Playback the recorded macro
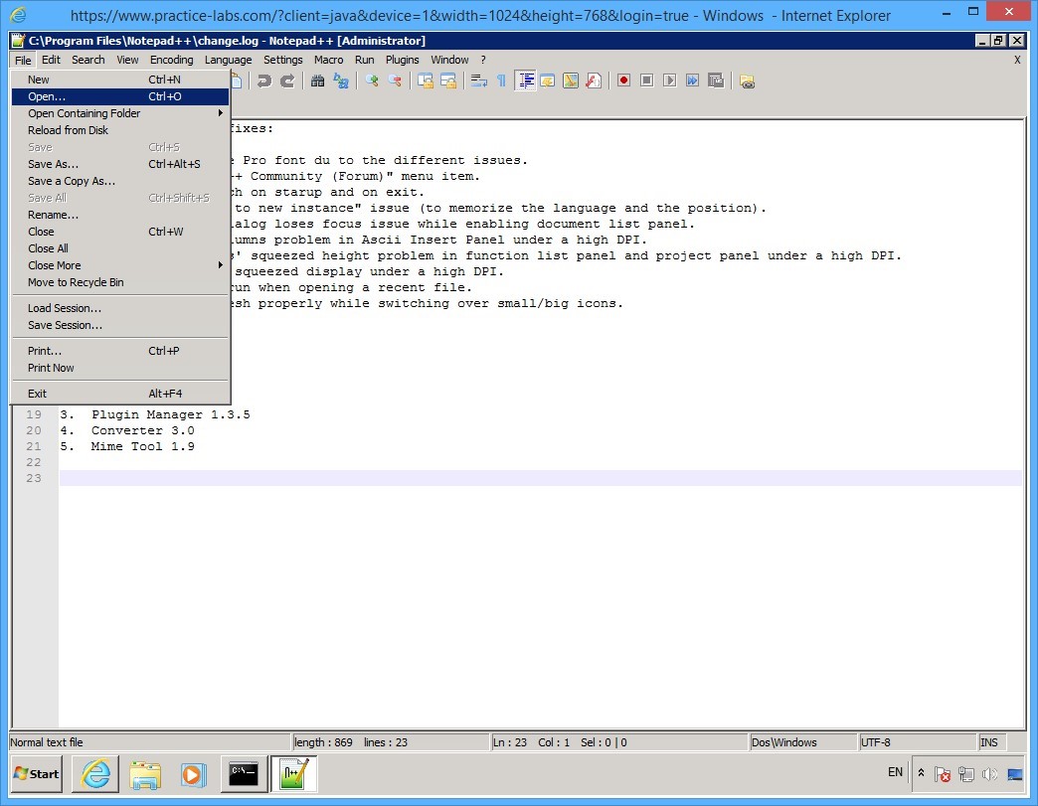The width and height of the screenshot is (1038, 806). [670, 81]
